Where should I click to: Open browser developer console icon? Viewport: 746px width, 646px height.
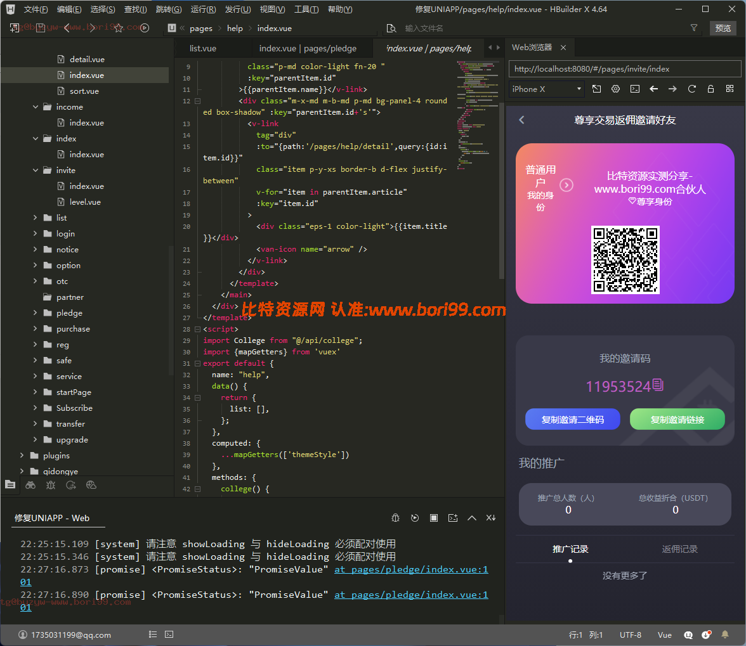tap(634, 89)
